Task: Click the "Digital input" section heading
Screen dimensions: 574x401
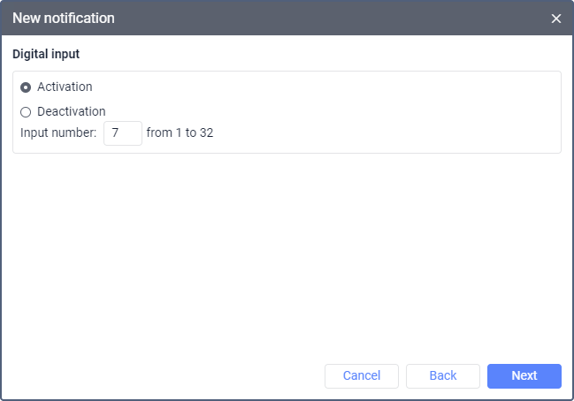Action: tap(46, 54)
